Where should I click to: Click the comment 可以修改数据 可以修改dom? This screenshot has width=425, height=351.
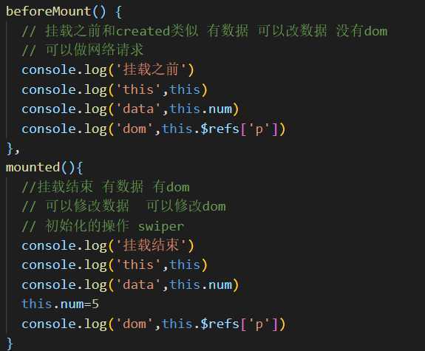[123, 206]
